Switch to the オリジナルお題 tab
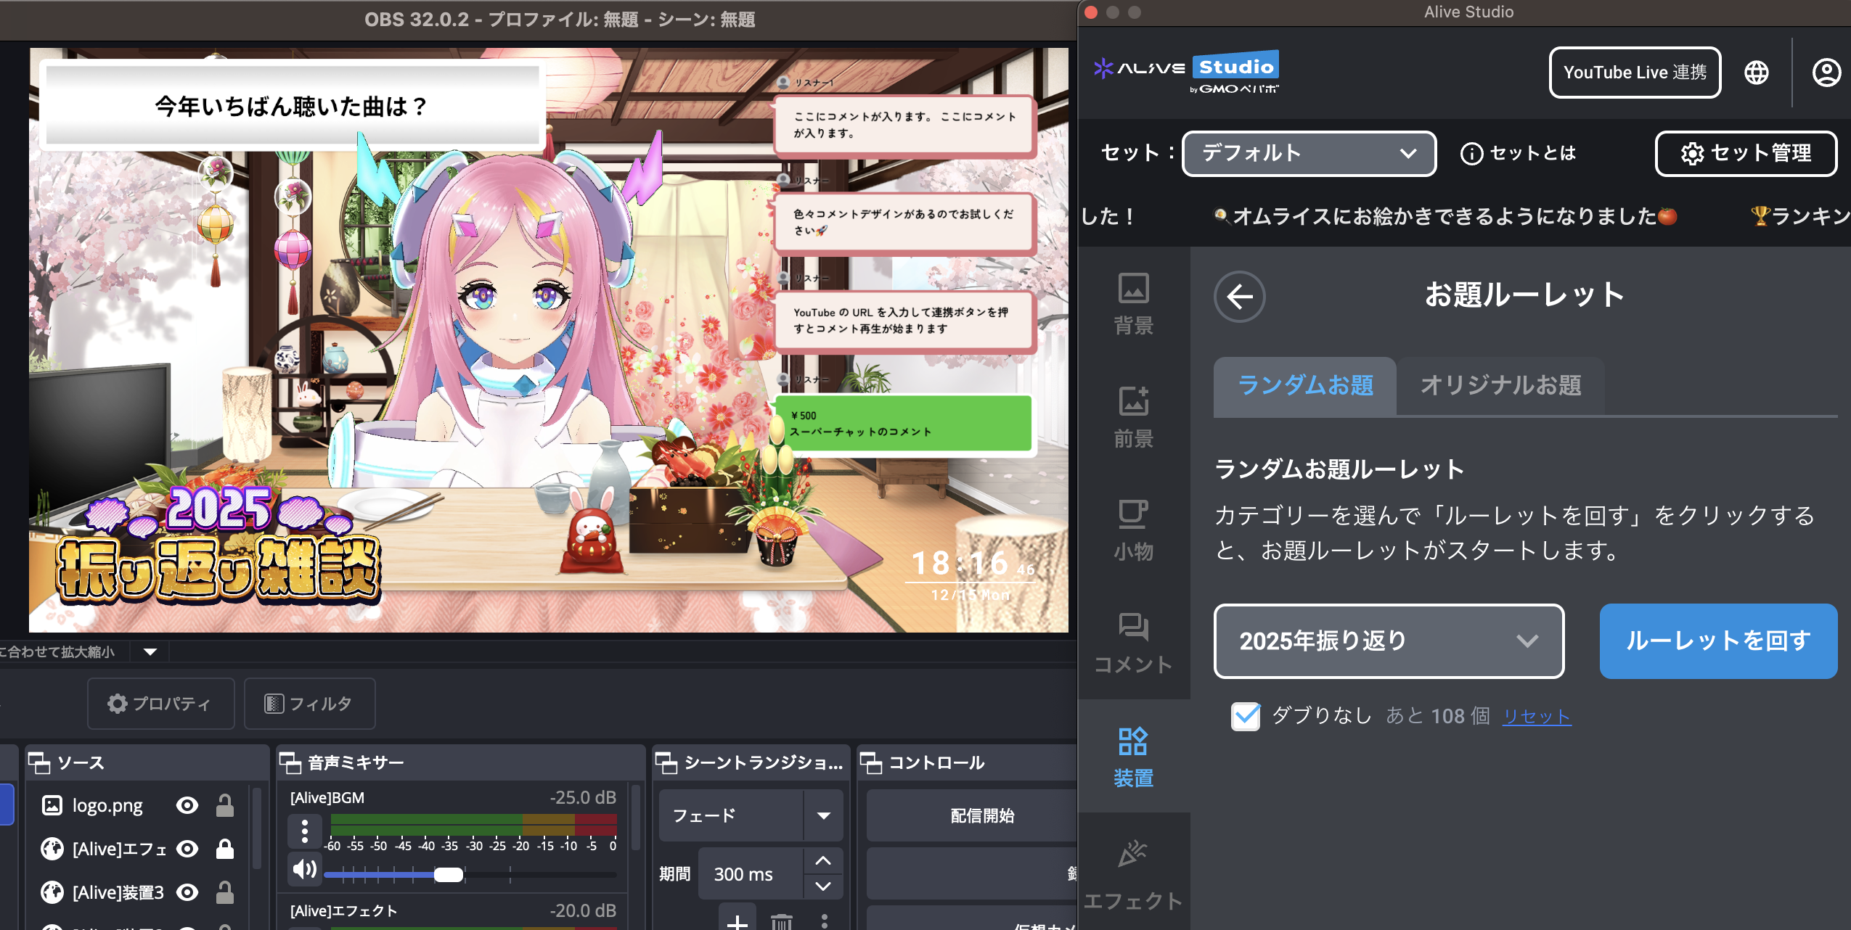Screen dimensions: 1851x930 [1500, 385]
